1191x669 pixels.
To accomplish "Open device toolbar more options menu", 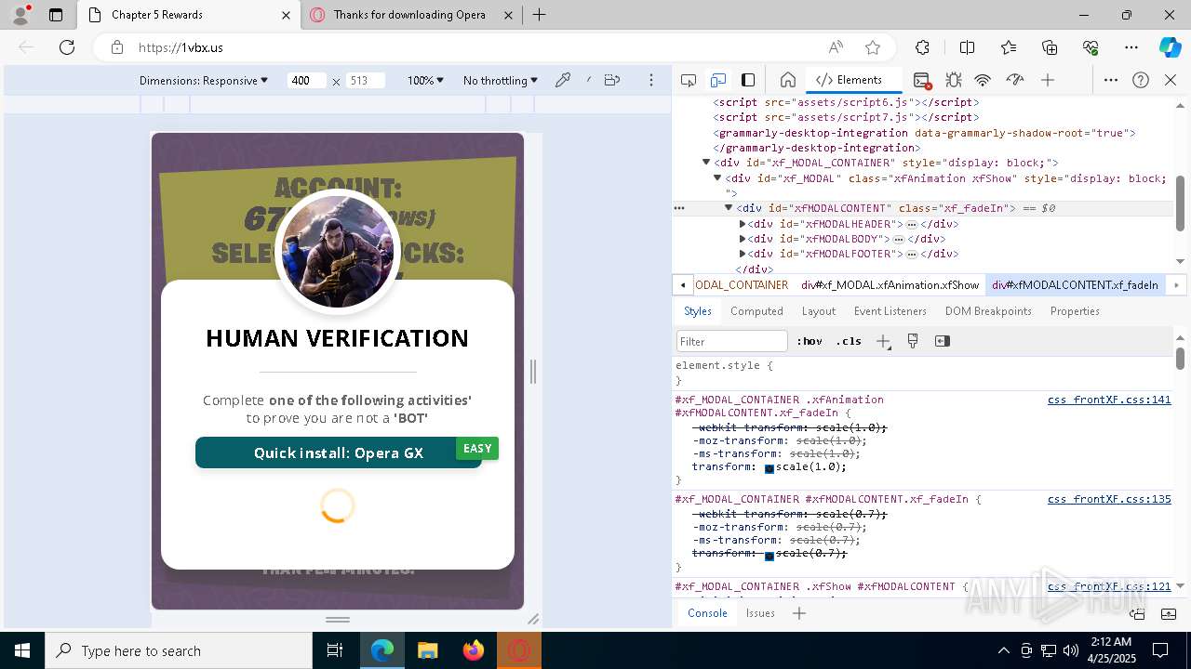I will pos(651,80).
